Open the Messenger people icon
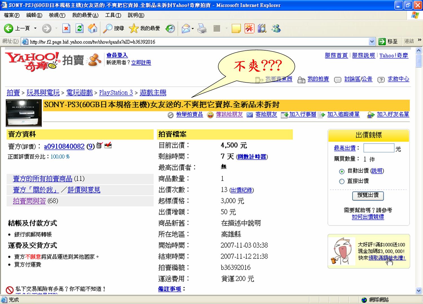 tap(276, 28)
